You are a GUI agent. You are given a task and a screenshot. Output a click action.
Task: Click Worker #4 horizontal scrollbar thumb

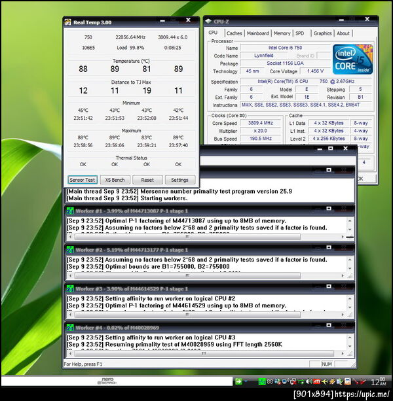click(204, 353)
